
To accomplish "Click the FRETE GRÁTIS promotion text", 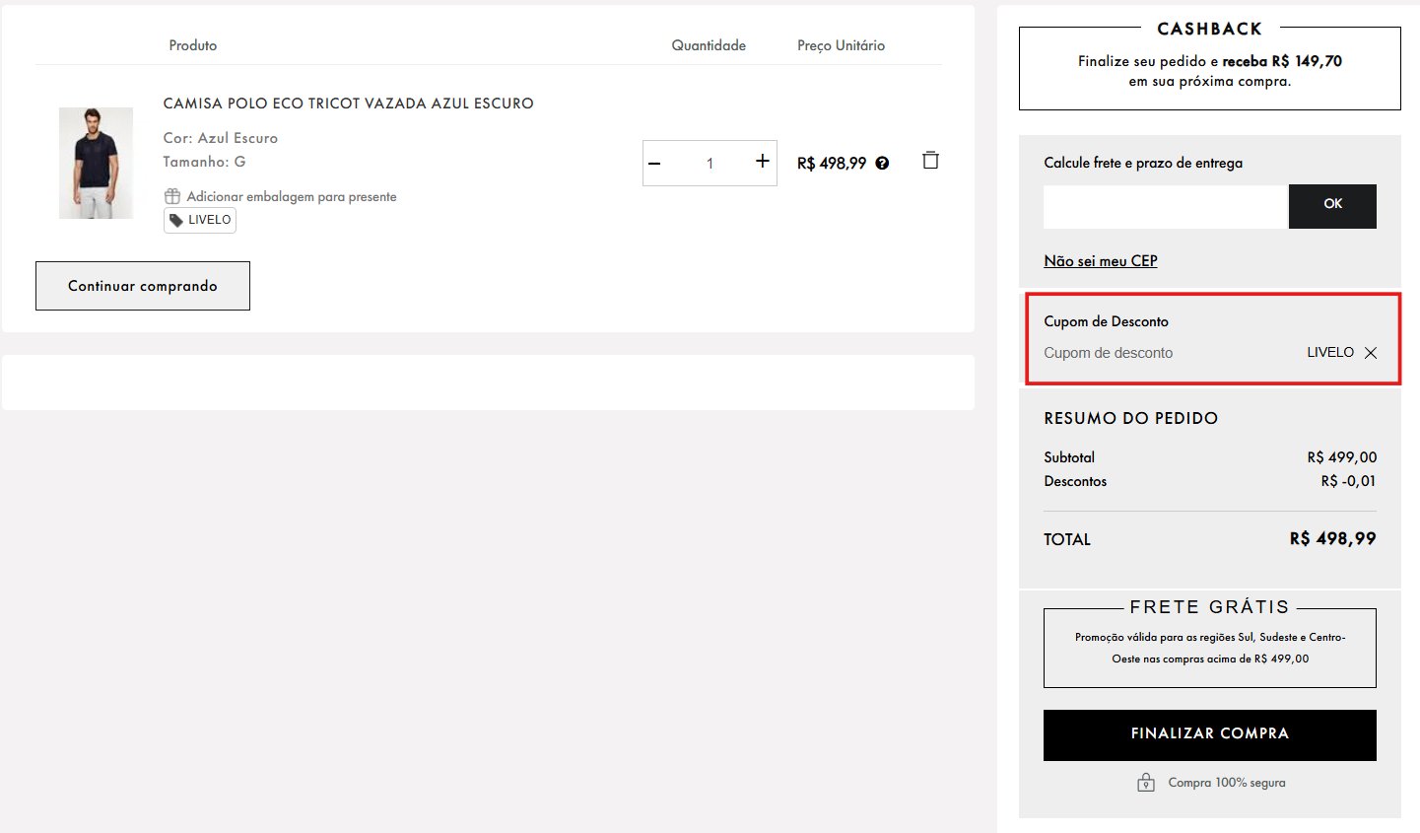I will coord(1210,648).
